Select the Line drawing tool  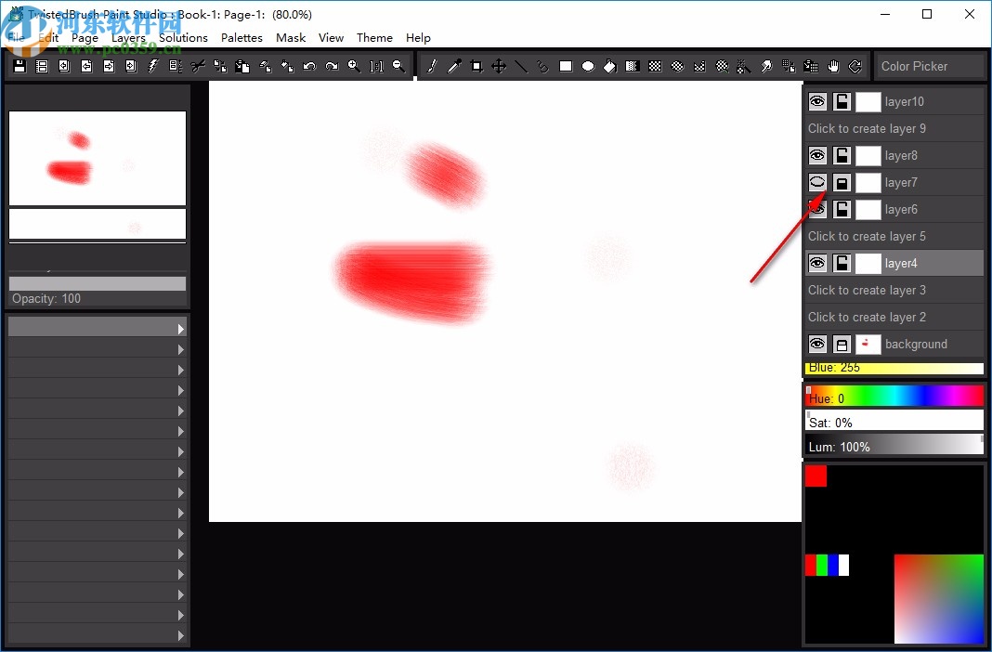point(521,67)
